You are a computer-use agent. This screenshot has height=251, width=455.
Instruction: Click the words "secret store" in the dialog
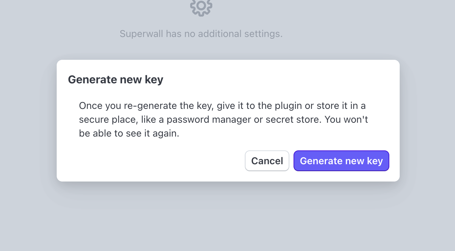tap(292, 120)
